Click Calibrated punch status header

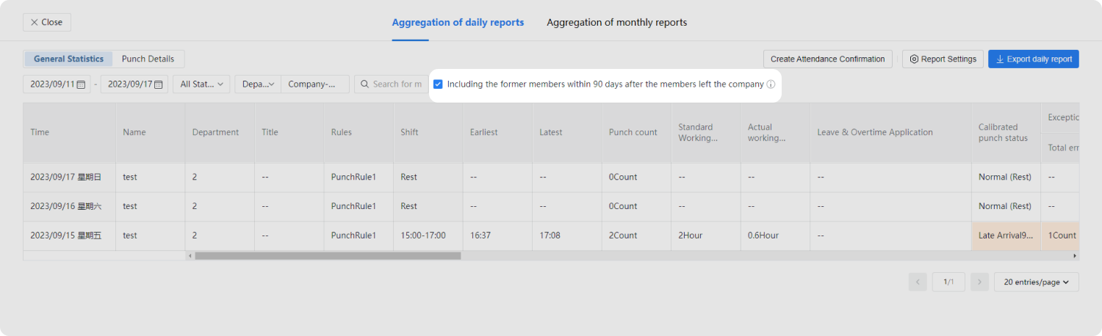pyautogui.click(x=1006, y=133)
